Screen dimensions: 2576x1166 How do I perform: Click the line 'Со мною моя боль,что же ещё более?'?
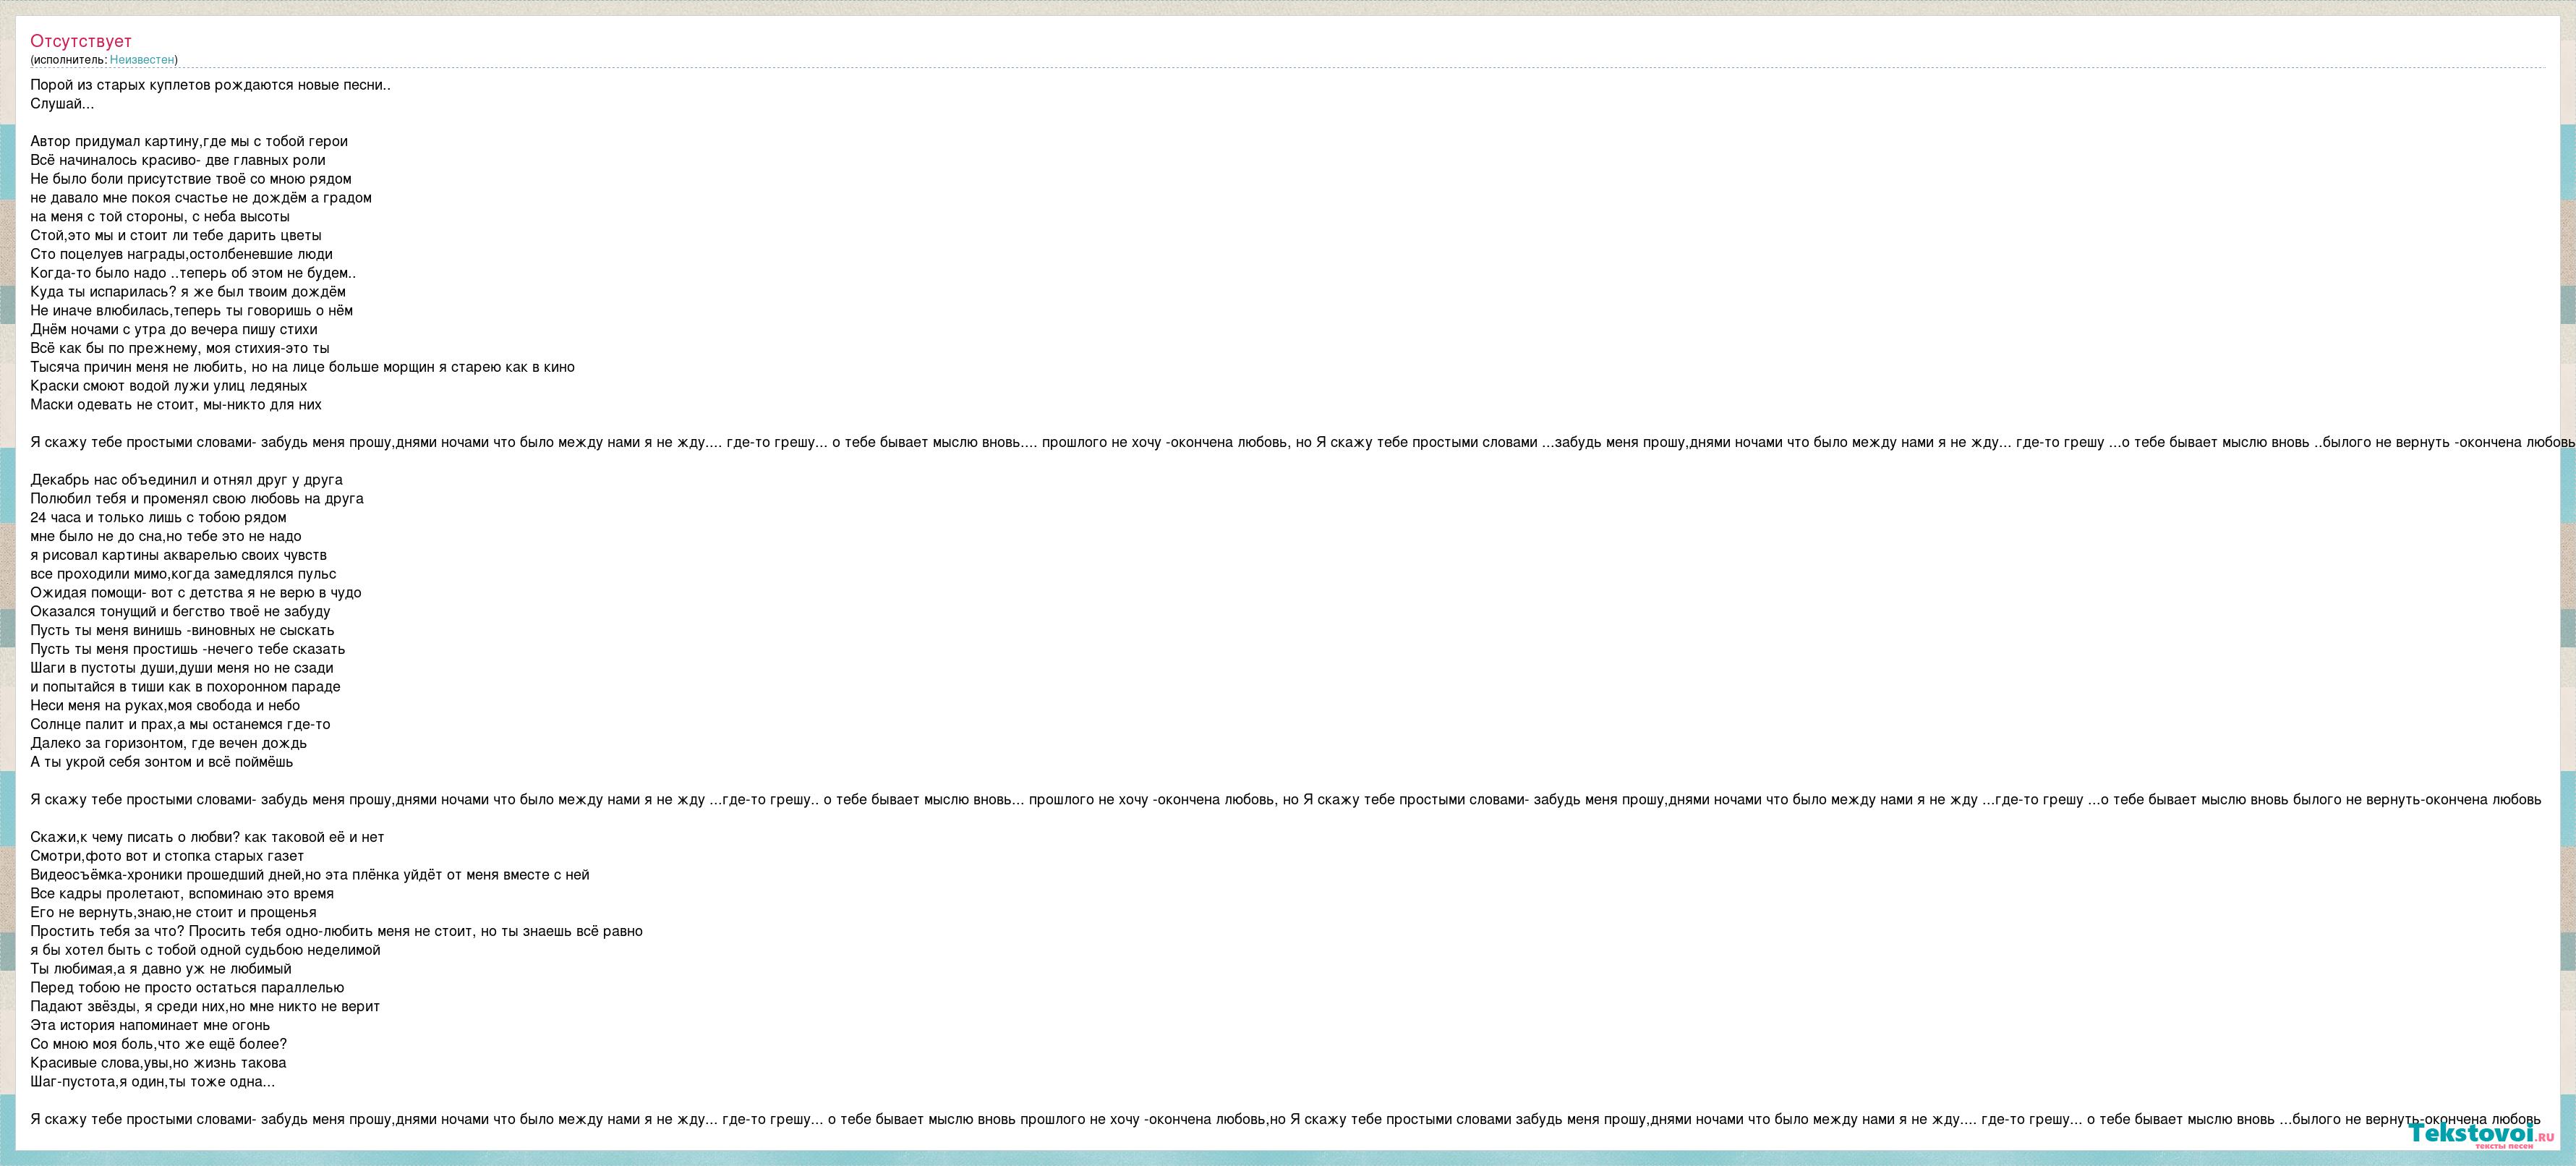[159, 1044]
